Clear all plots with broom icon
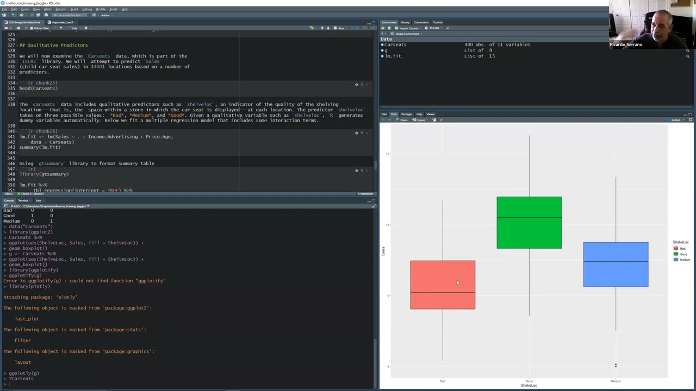Viewport: 696px width, 391px height. (x=441, y=120)
